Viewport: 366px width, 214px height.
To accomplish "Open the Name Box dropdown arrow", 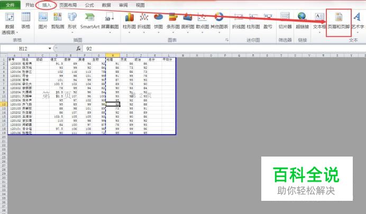I will point(50,48).
